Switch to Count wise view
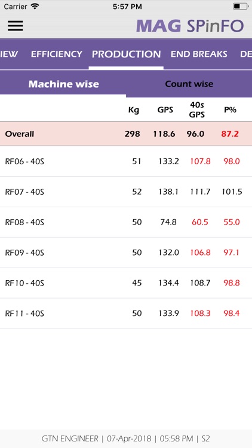Viewport: 252px width, 448px height. [189, 84]
